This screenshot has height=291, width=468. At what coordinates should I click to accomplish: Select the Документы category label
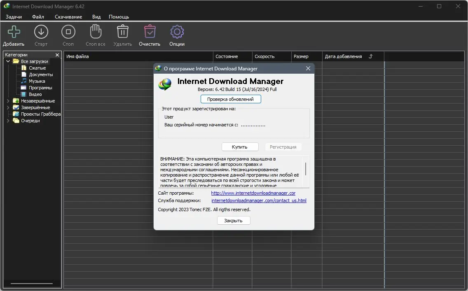(x=41, y=74)
